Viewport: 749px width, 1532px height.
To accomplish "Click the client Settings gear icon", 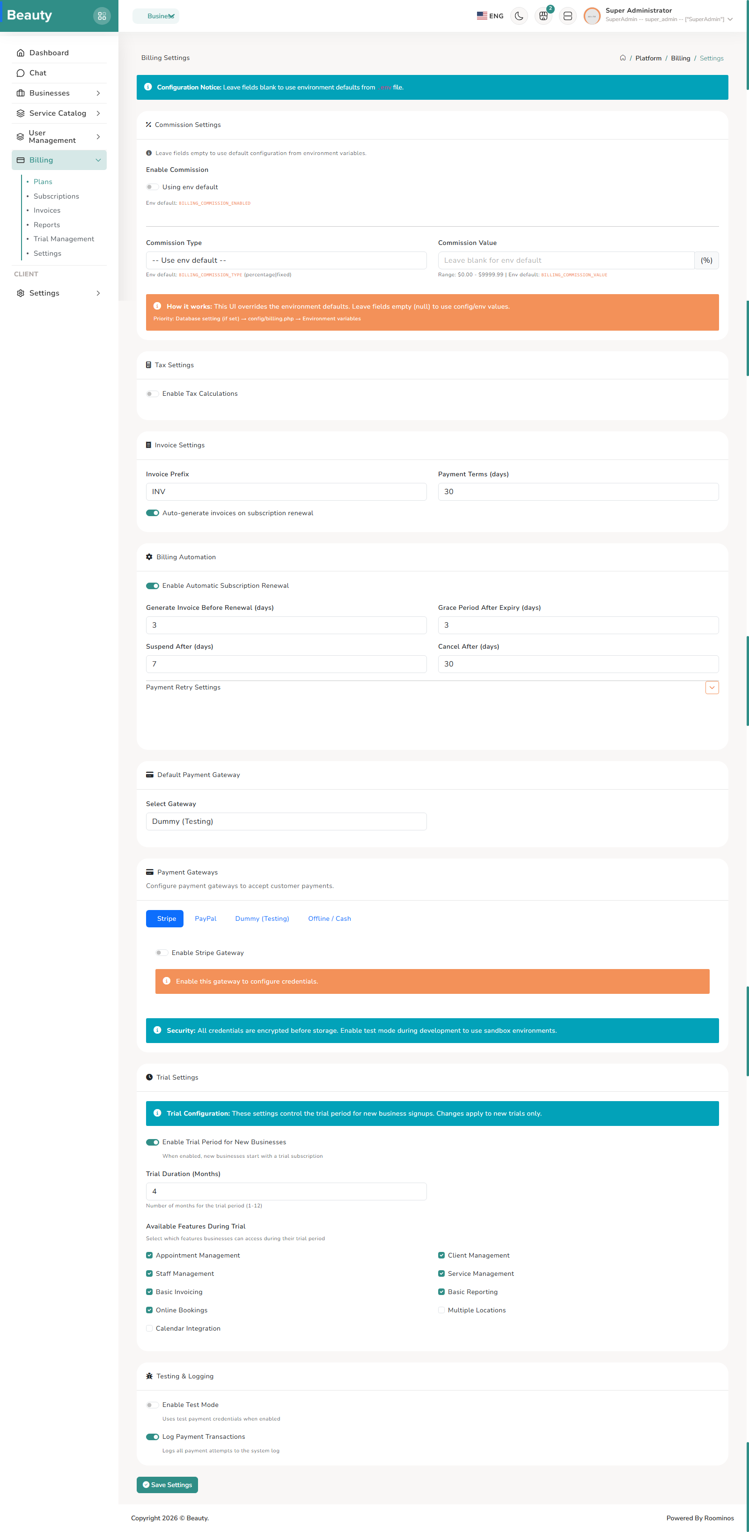I will tap(21, 293).
